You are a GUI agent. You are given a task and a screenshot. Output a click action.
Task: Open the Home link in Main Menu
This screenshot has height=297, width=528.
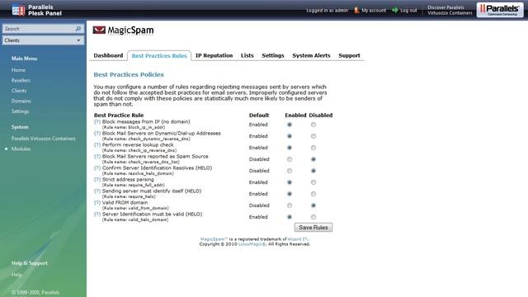point(18,70)
